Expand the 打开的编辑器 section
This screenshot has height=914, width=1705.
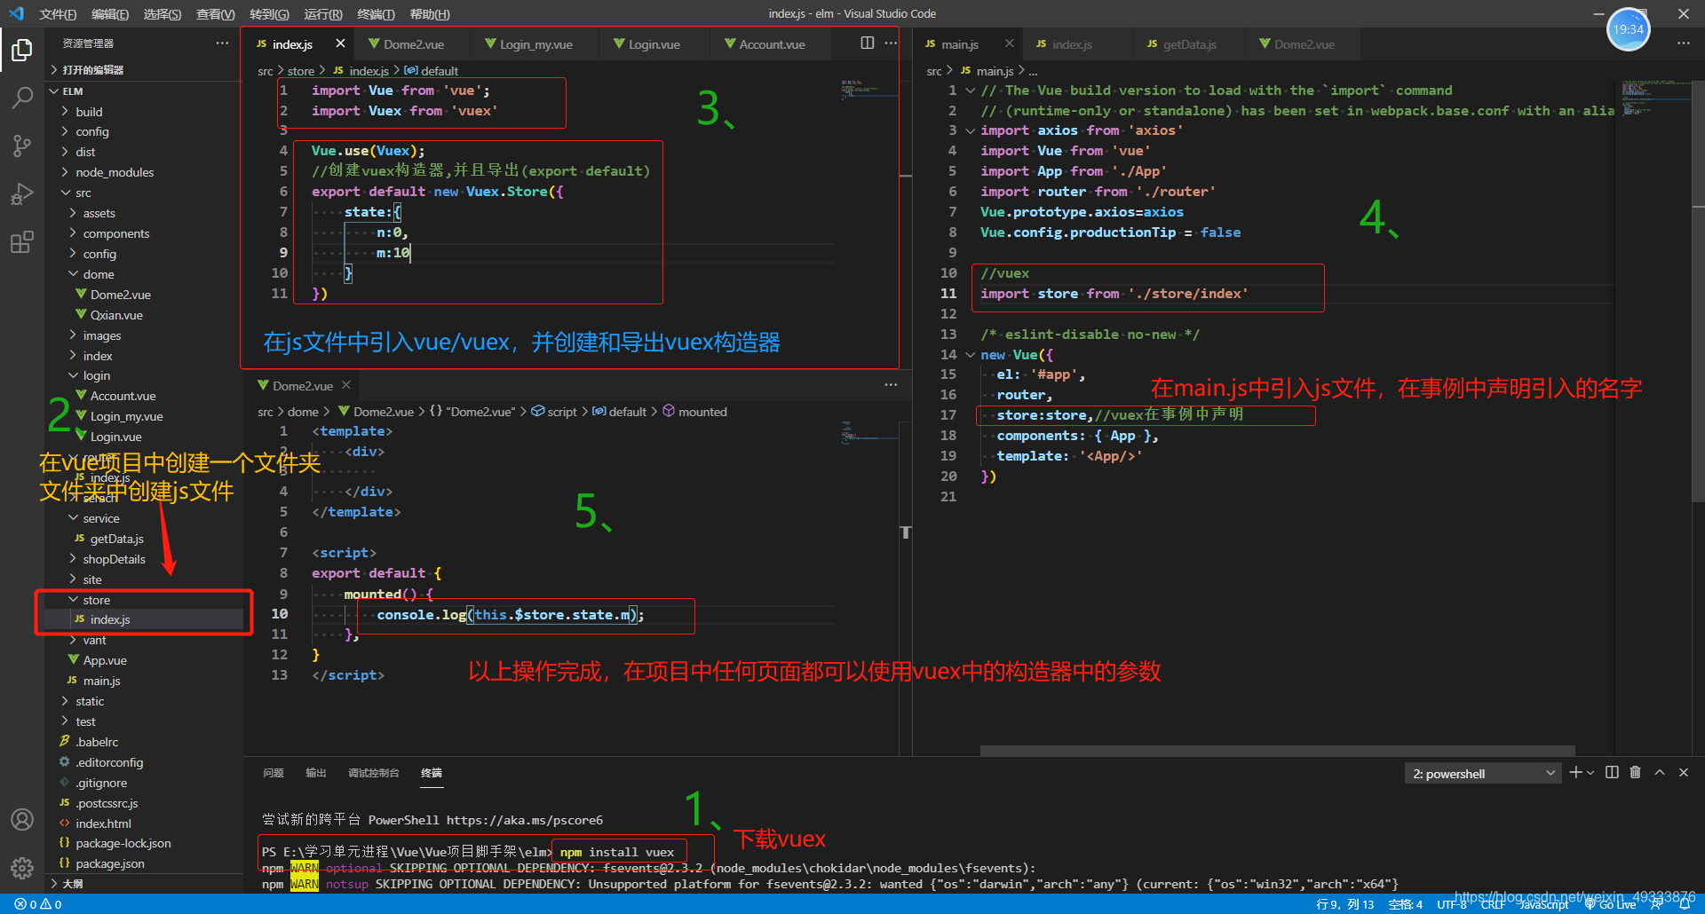click(x=92, y=69)
